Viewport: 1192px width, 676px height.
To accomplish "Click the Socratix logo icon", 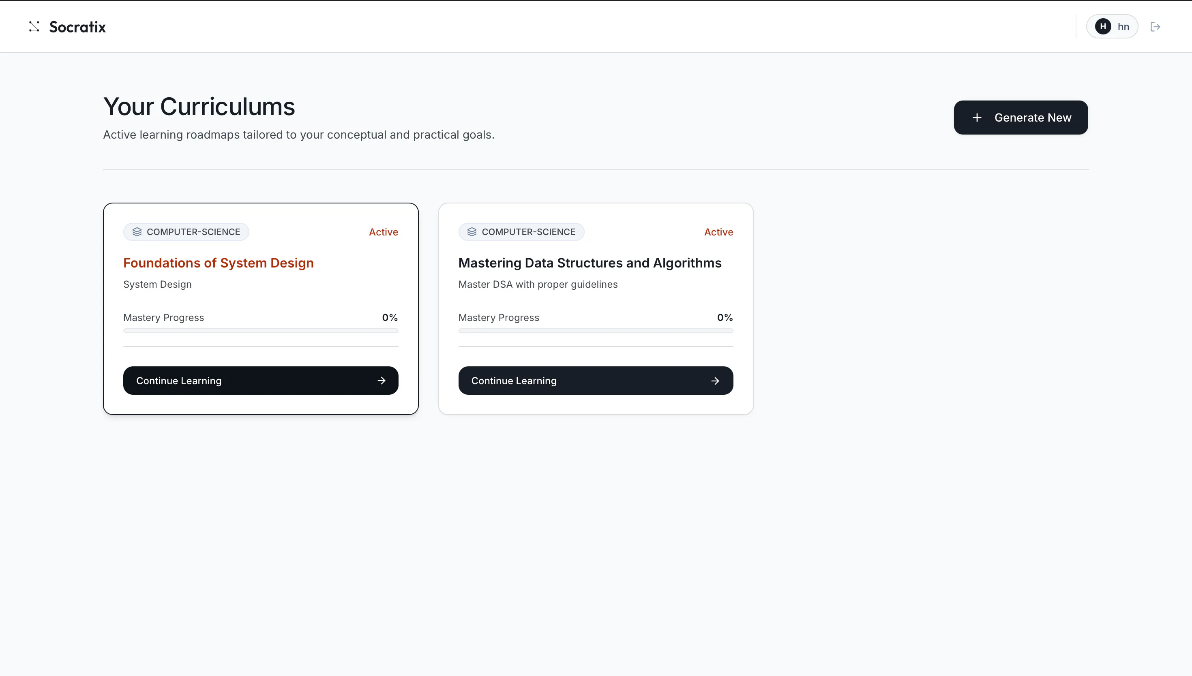I will 34,26.
